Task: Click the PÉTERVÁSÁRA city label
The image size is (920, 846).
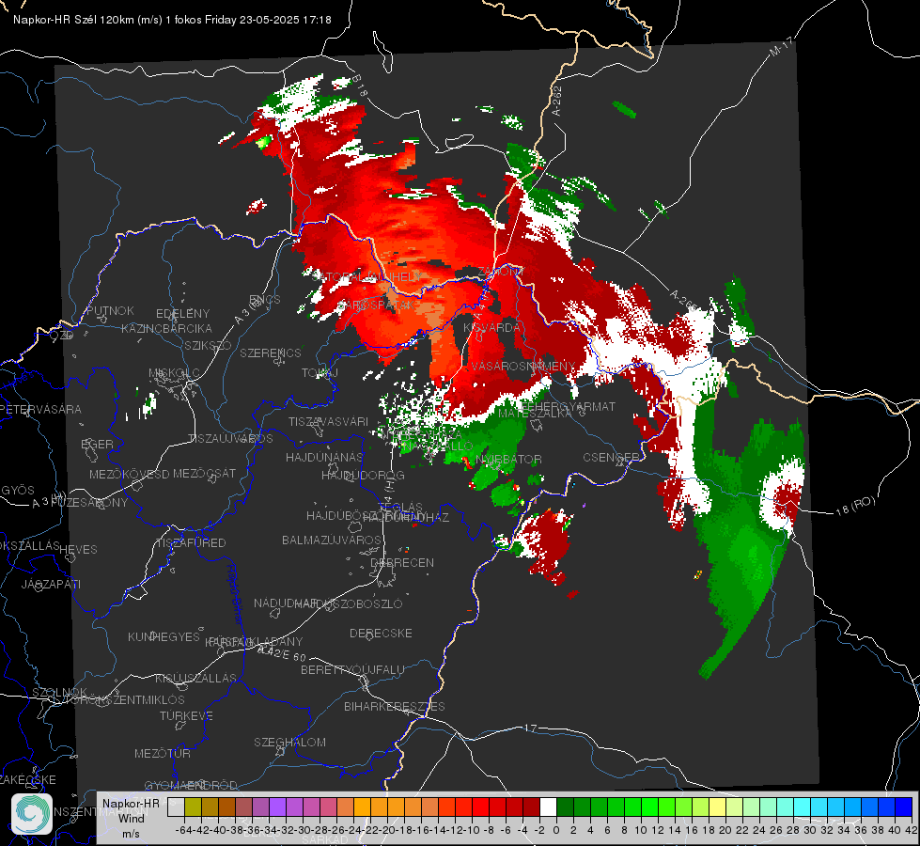Action: tap(40, 409)
